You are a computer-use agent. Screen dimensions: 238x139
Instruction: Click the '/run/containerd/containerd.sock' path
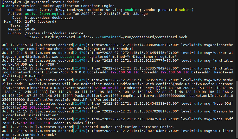155,37
